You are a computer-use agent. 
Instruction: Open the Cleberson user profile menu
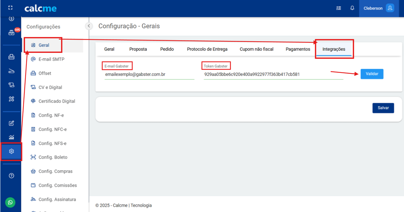[x=378, y=8]
